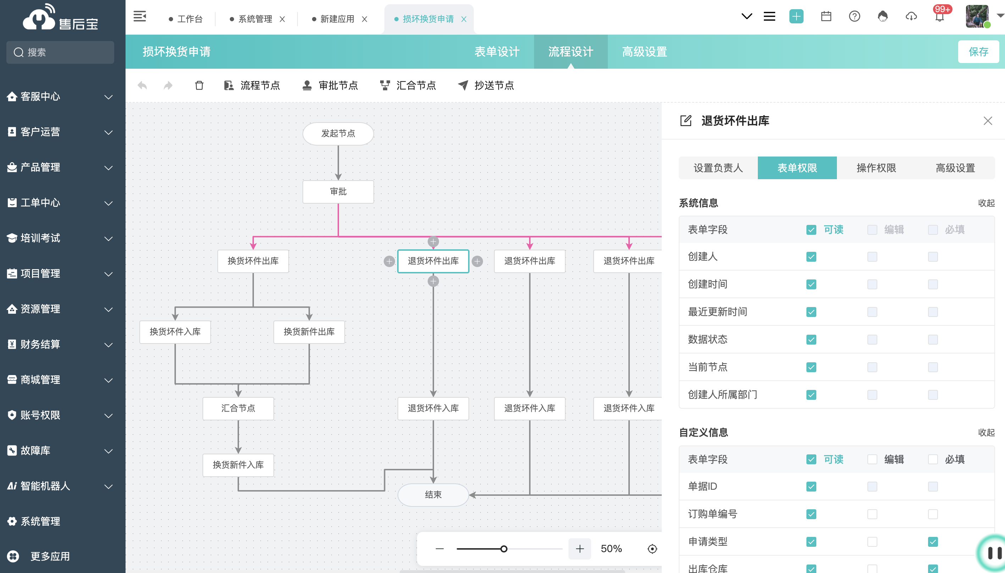This screenshot has height=573, width=1005.
Task: Switch to 操作权限 tab in panel
Action: click(876, 168)
